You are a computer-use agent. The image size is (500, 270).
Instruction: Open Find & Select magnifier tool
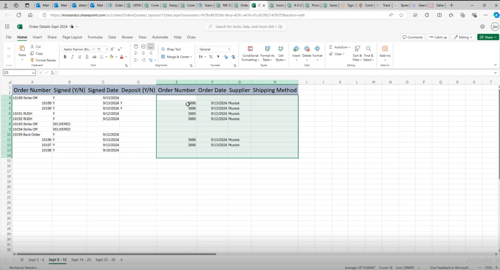[x=368, y=49]
